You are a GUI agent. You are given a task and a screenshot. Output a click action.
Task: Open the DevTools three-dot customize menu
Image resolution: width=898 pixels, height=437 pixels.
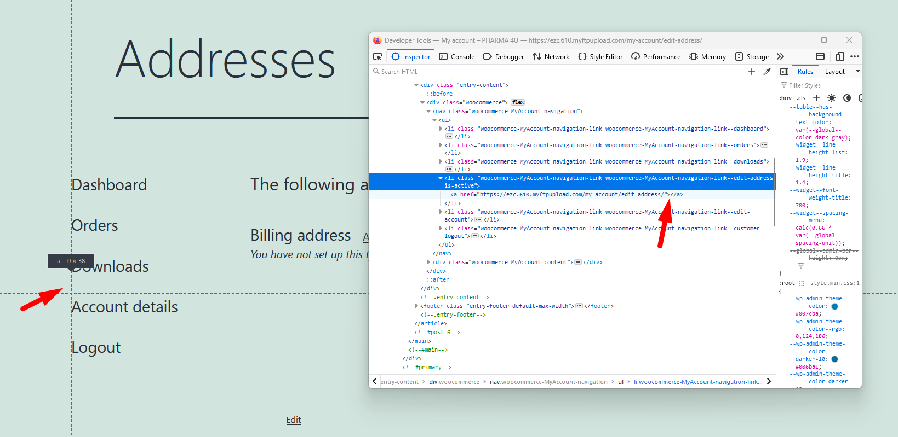pos(855,56)
